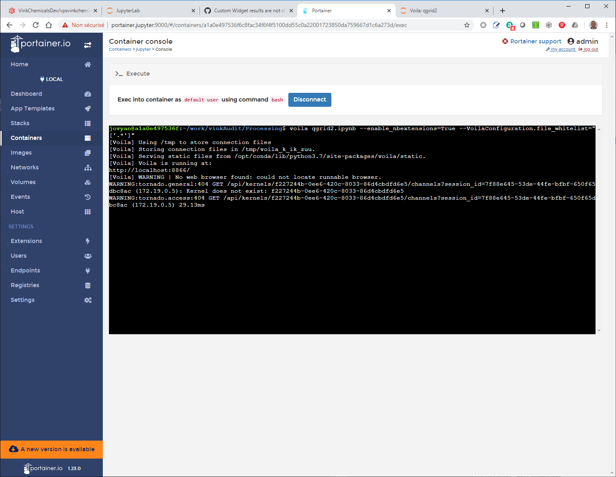Click the Registries database icon
Screen dimensions: 616x477
click(88, 285)
